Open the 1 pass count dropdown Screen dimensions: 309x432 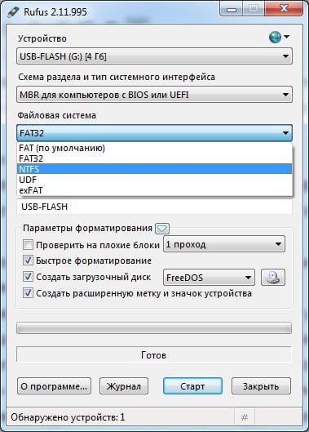(x=224, y=244)
